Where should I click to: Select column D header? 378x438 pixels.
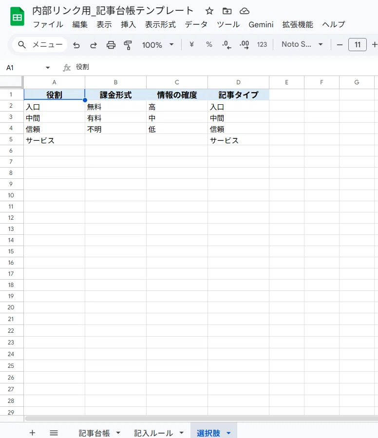238,82
